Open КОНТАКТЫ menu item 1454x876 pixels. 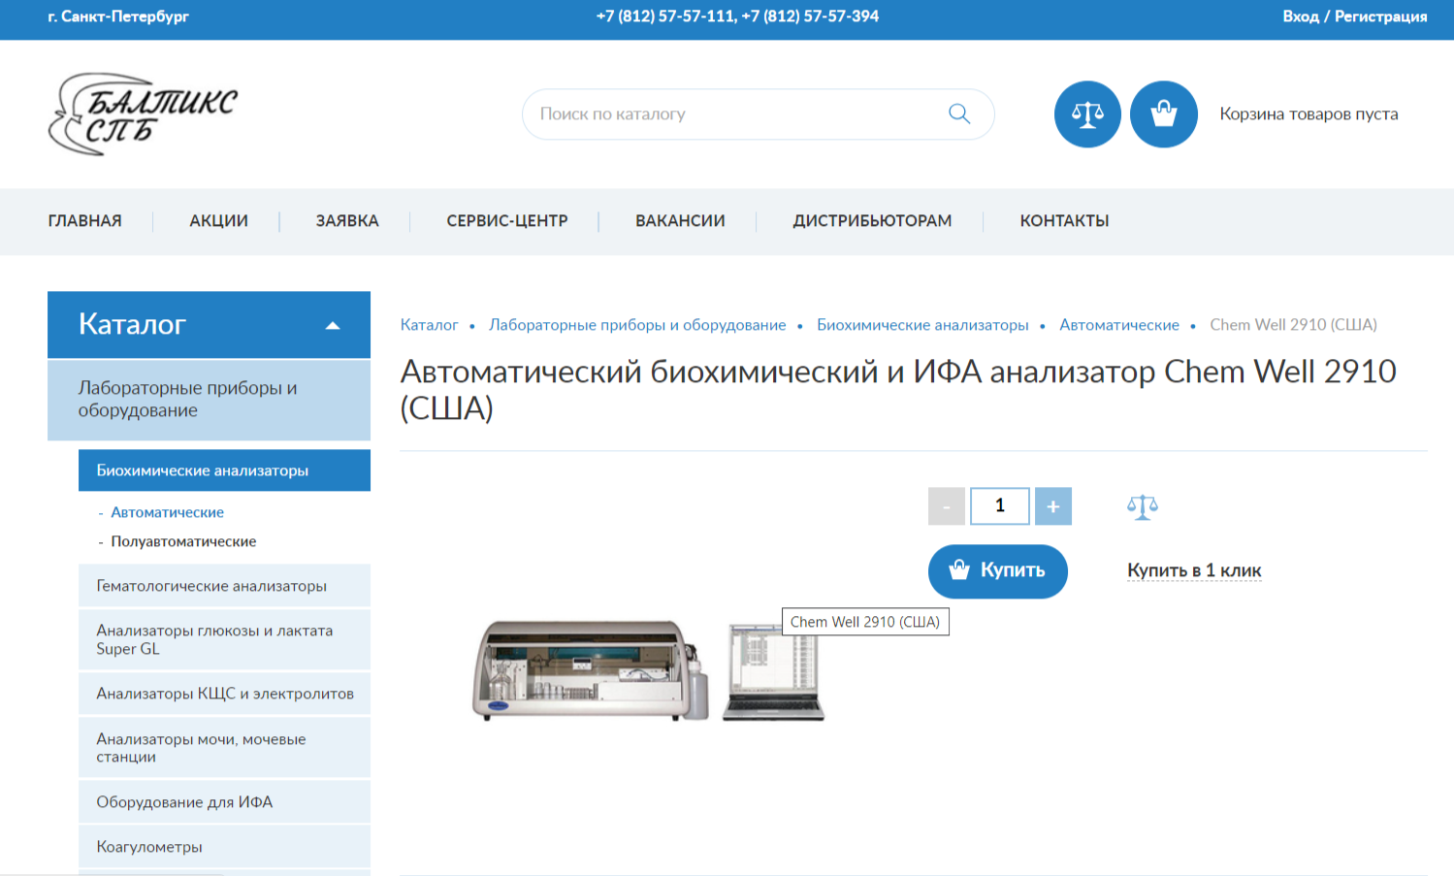(1064, 221)
